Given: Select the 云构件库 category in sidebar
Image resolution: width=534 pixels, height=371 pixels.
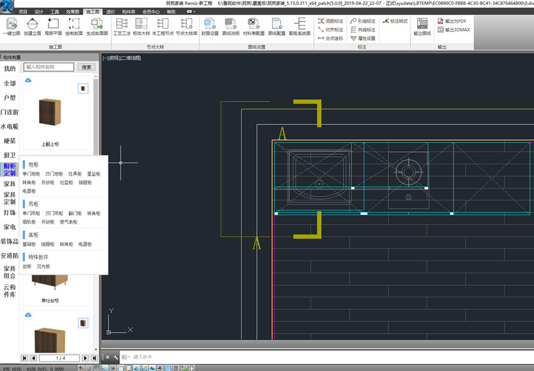Looking at the screenshot, I should tap(9, 291).
